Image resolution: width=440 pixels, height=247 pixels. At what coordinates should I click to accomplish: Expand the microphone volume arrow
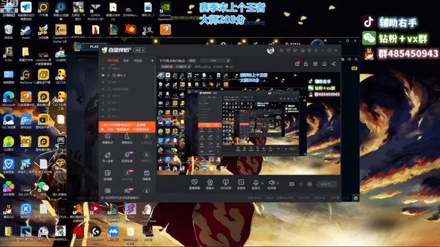click(262, 183)
